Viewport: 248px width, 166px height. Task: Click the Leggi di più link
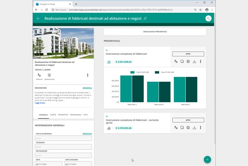[x=40, y=103]
